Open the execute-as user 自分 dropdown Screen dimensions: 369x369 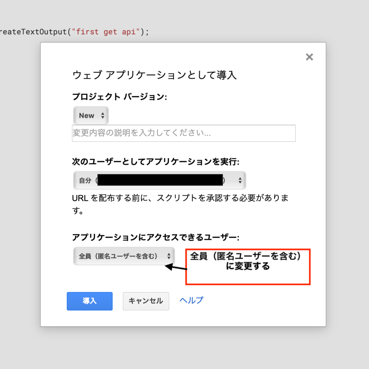tap(160, 180)
